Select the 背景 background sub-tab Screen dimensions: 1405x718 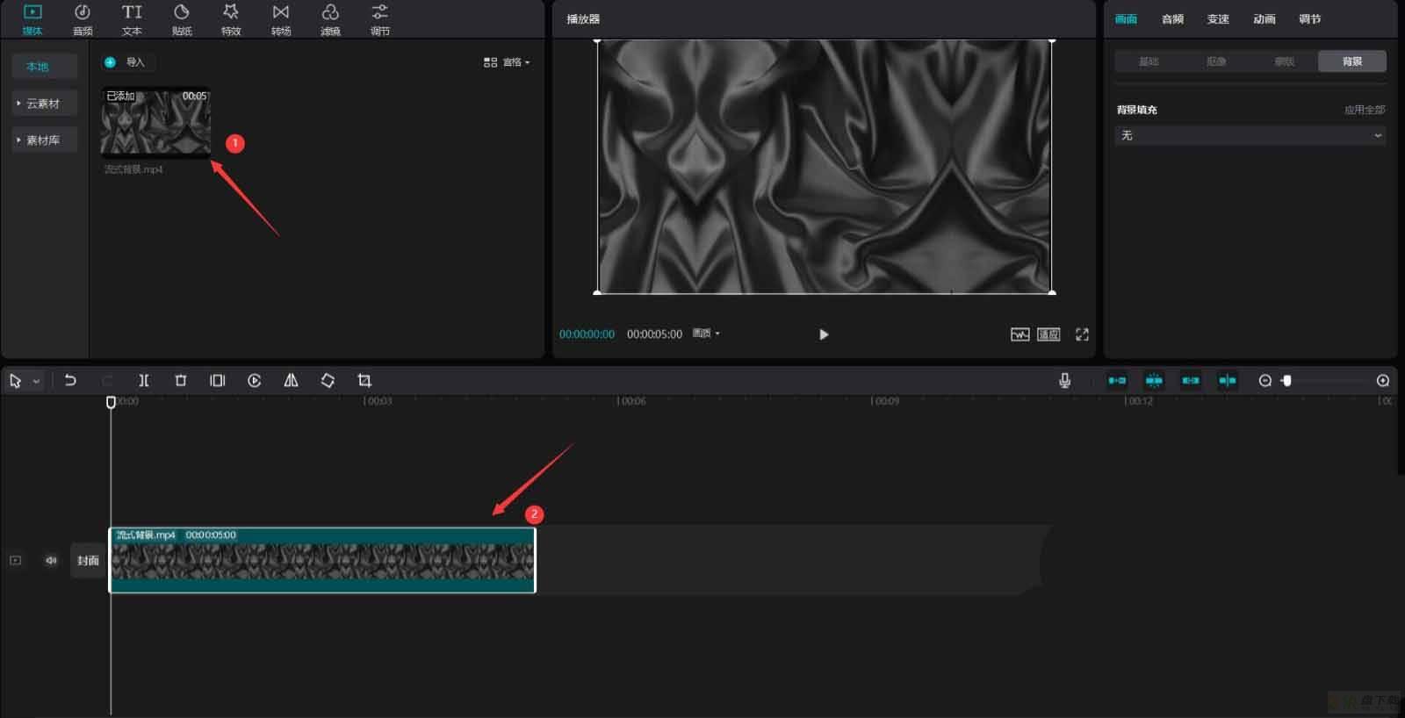(1352, 61)
